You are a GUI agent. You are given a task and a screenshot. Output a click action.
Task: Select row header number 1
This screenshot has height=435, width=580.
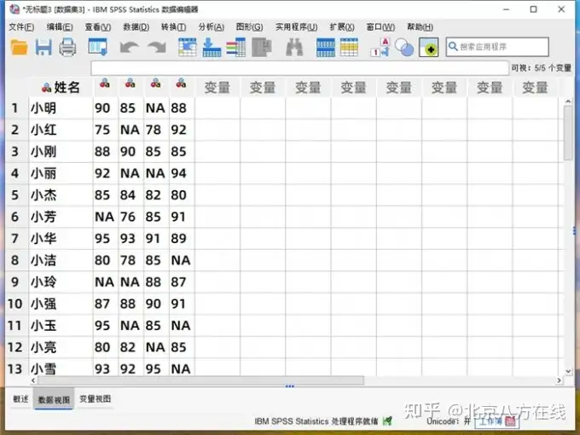pyautogui.click(x=14, y=108)
